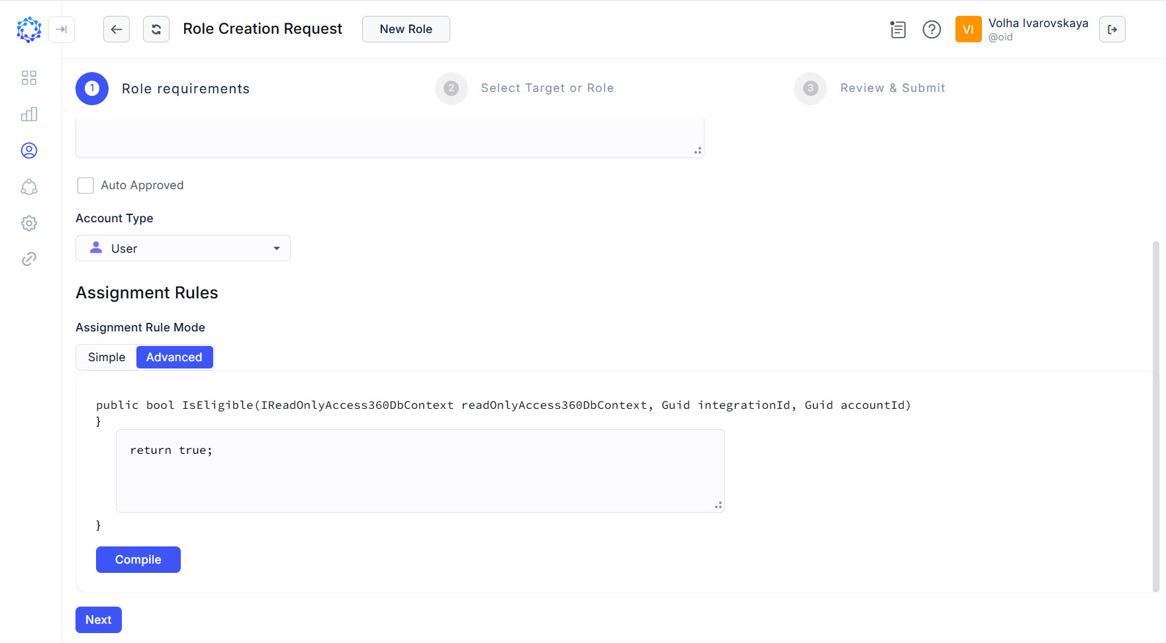Navigate back with the arrow button

117,29
